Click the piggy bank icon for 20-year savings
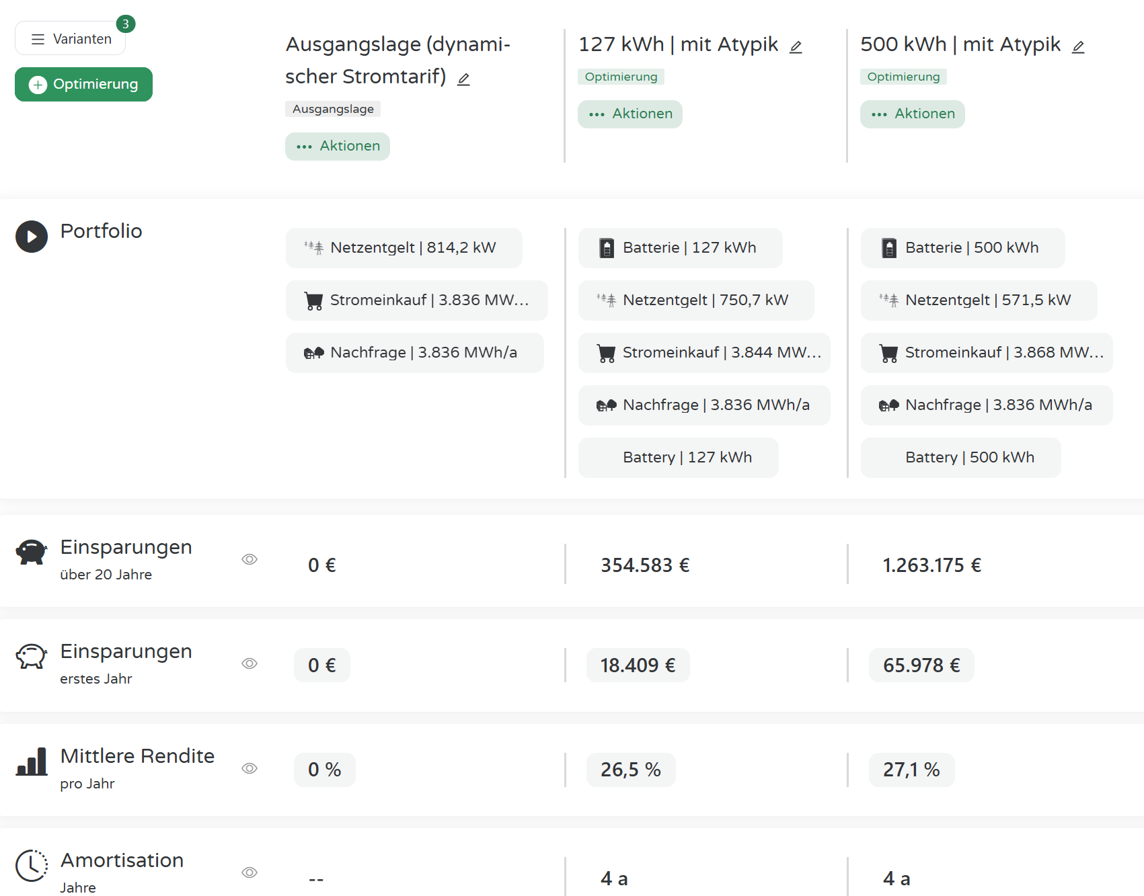Viewport: 1144px width, 896px height. (x=32, y=552)
